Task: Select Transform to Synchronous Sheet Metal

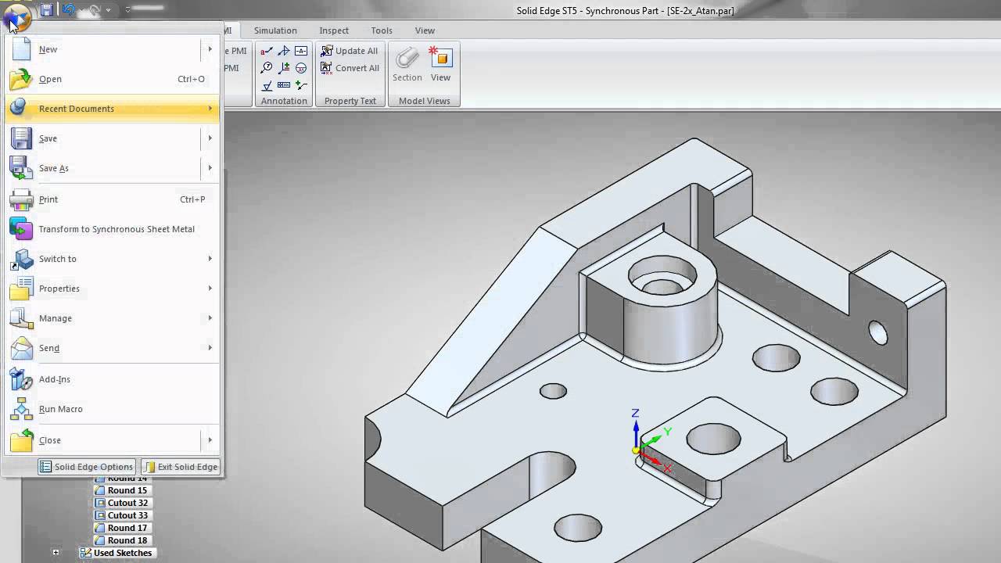Action: coord(113,229)
